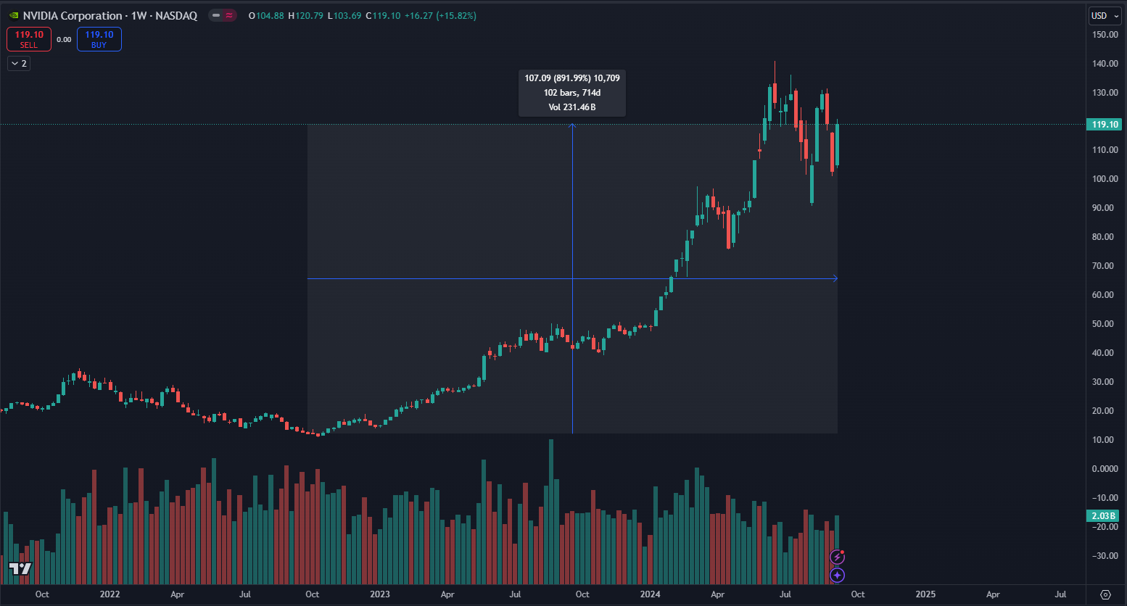The height and width of the screenshot is (606, 1127).
Task: Open chart settings hexagon icon
Action: (1105, 594)
